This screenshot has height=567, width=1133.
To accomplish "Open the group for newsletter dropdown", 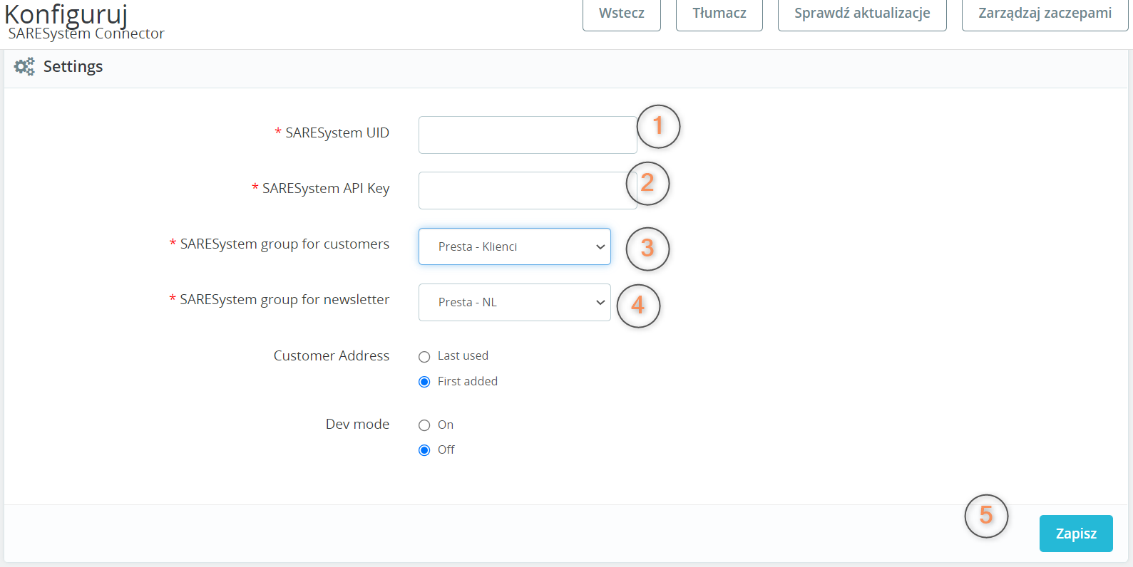I will (x=515, y=302).
